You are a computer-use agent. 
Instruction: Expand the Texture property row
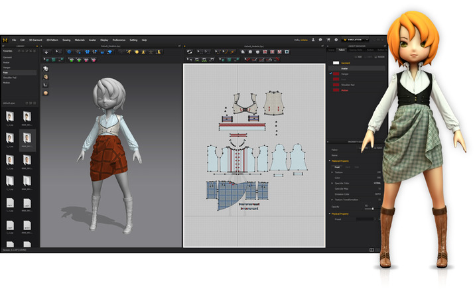tap(332, 172)
